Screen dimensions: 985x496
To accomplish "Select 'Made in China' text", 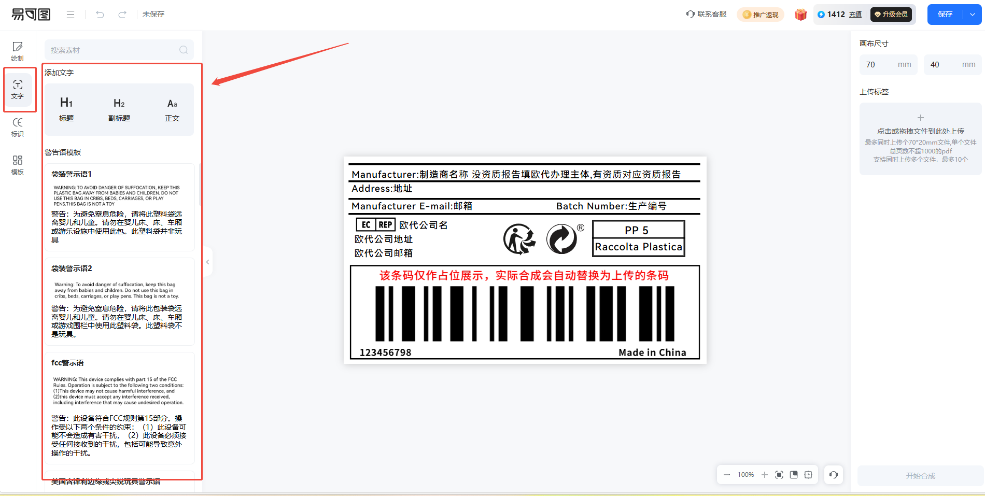I will 652,352.
